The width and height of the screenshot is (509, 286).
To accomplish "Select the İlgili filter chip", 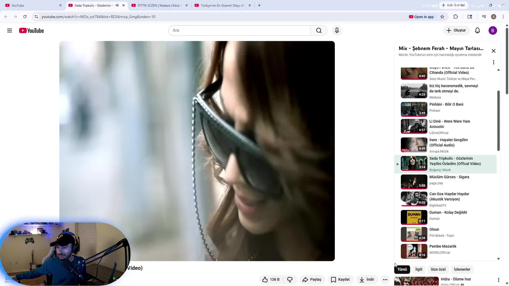I will (419, 269).
